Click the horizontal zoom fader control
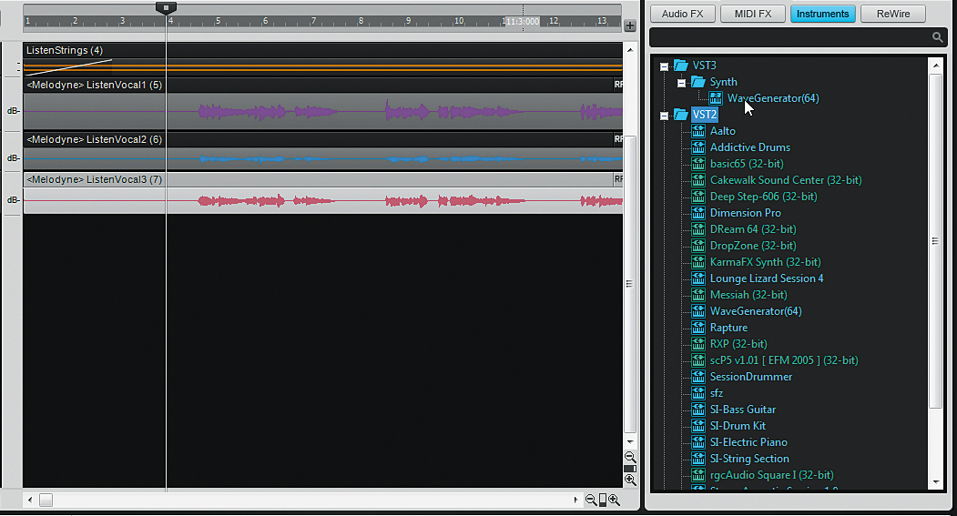 pyautogui.click(x=603, y=501)
